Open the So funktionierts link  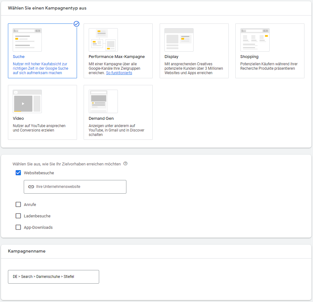pos(119,73)
